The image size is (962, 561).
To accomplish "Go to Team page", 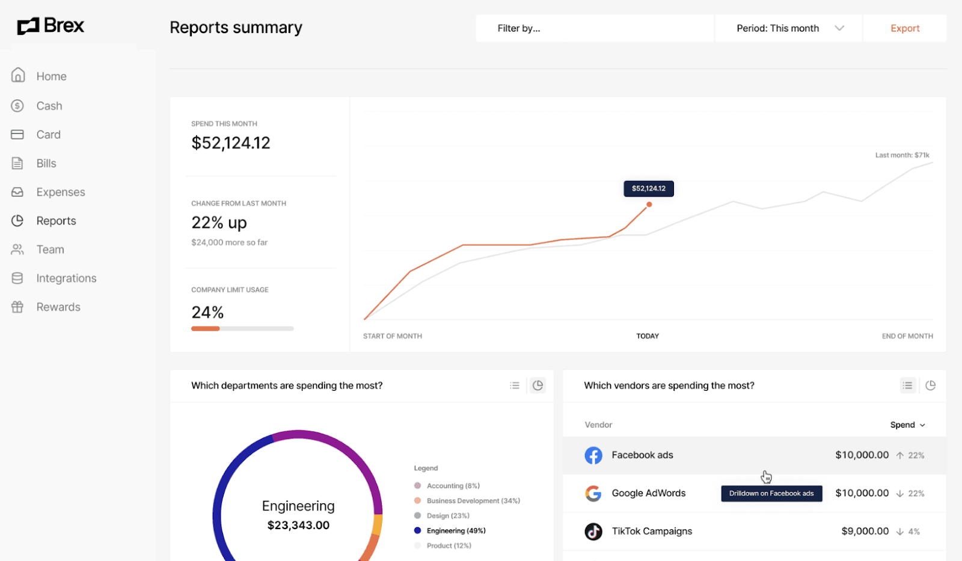I will [50, 250].
